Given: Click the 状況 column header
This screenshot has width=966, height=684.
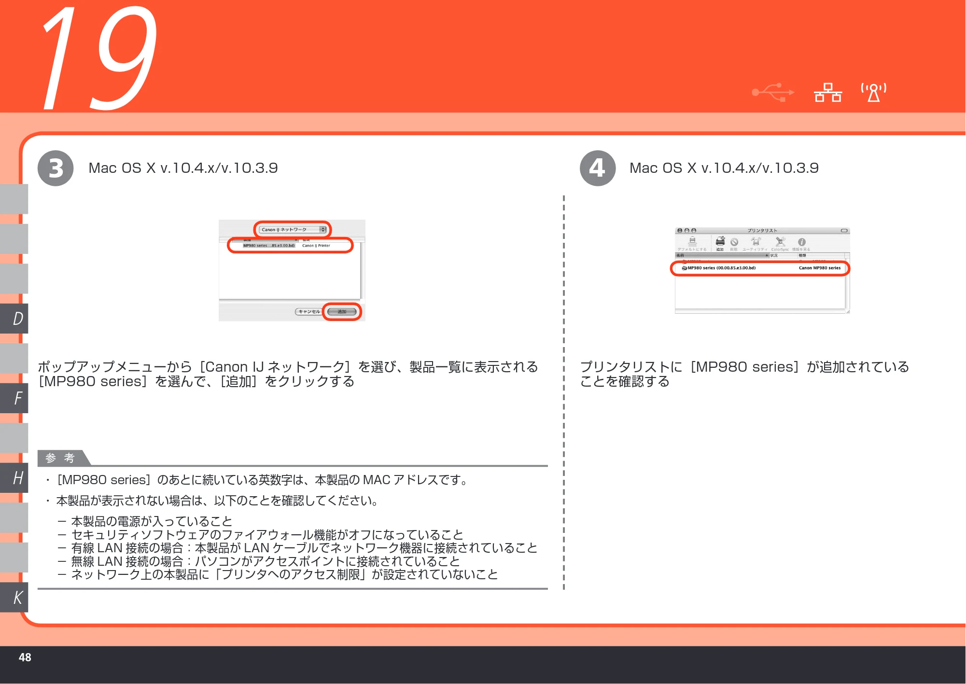Looking at the screenshot, I should tap(783, 255).
